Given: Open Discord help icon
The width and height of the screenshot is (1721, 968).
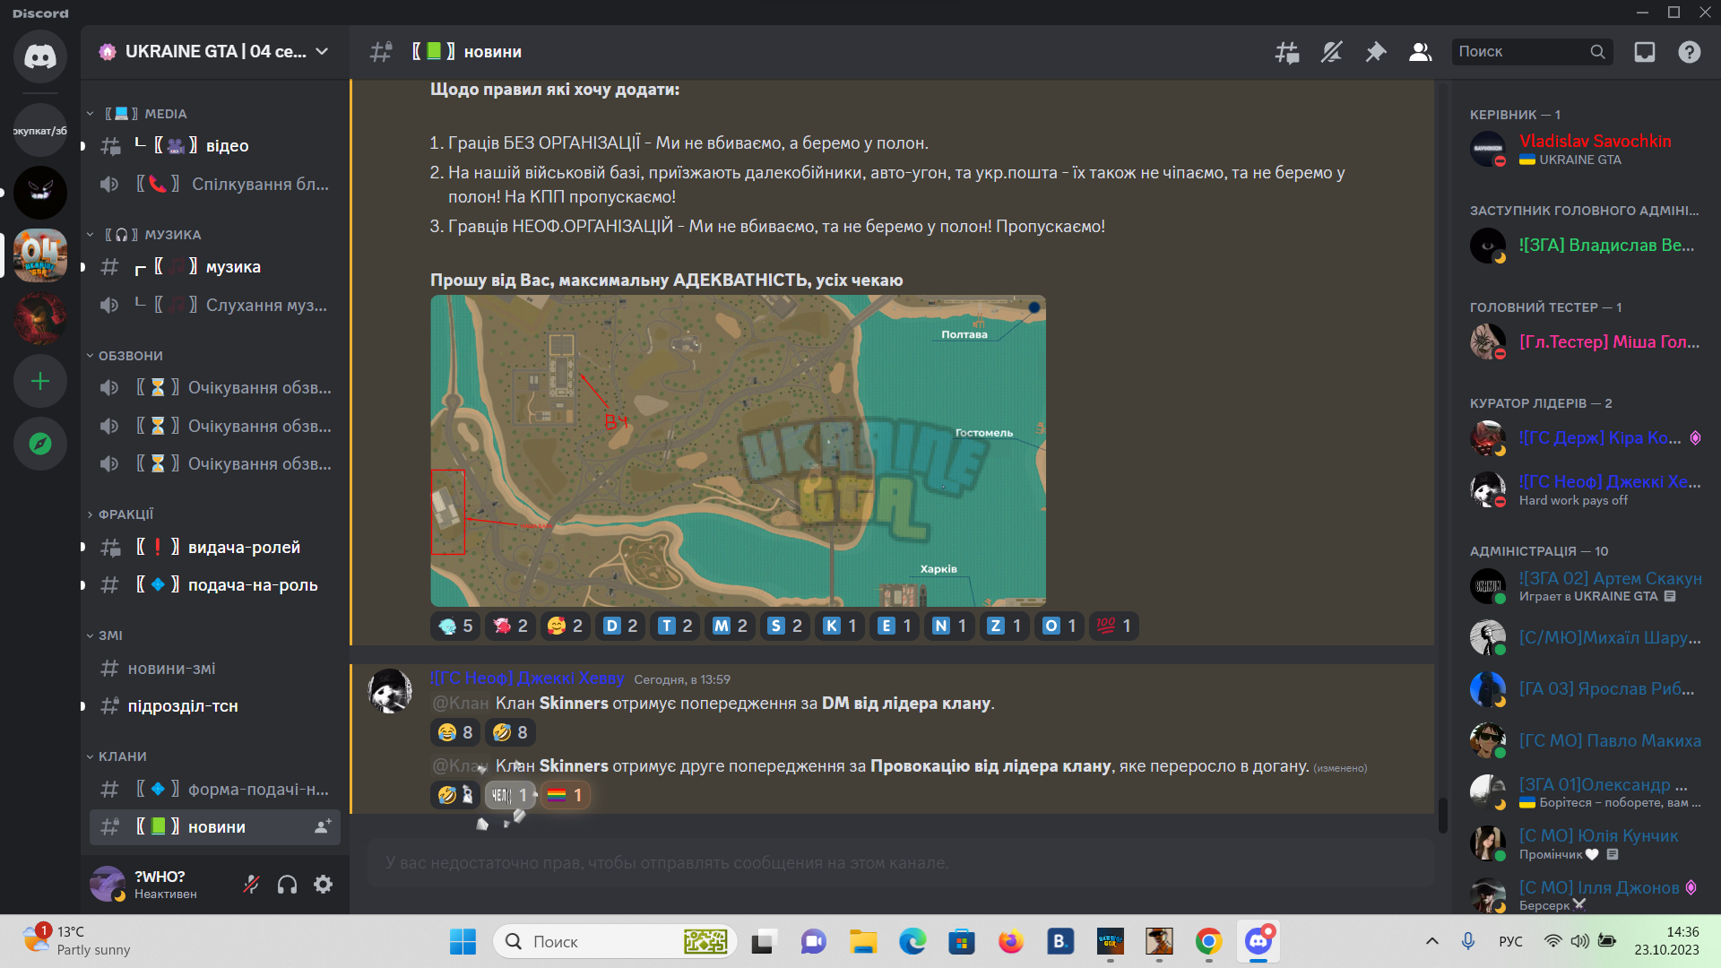Looking at the screenshot, I should [1690, 52].
